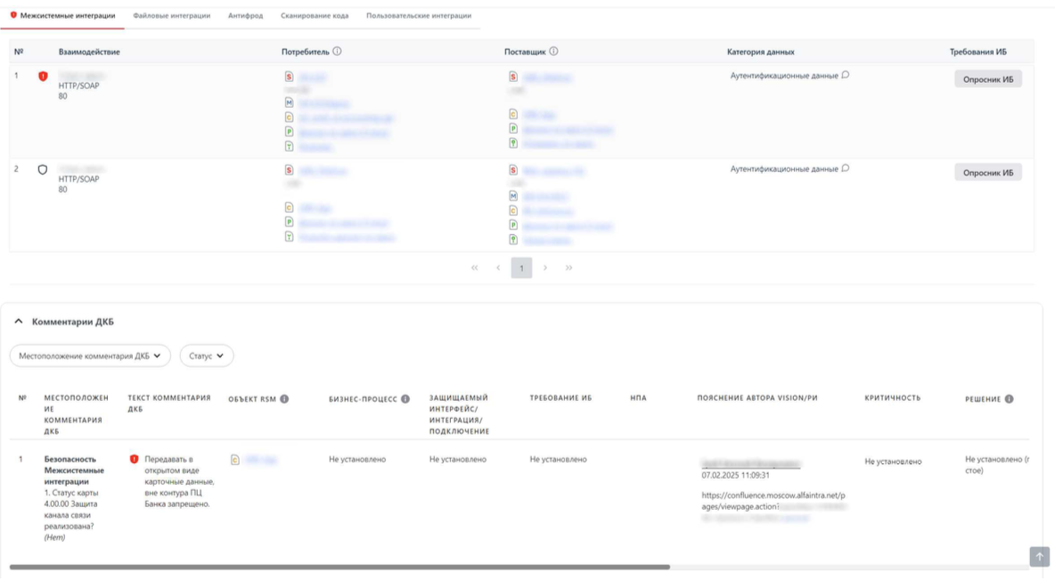The width and height of the screenshot is (1055, 581).
Task: Click the Взаимодействие column header
Action: coord(89,52)
